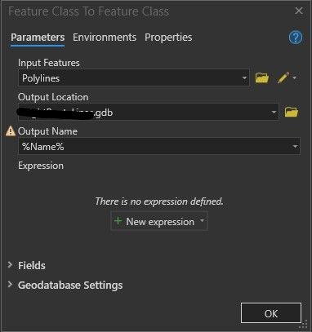
Task: Open dropdown arrow beside the pencil icon
Action: click(295, 78)
